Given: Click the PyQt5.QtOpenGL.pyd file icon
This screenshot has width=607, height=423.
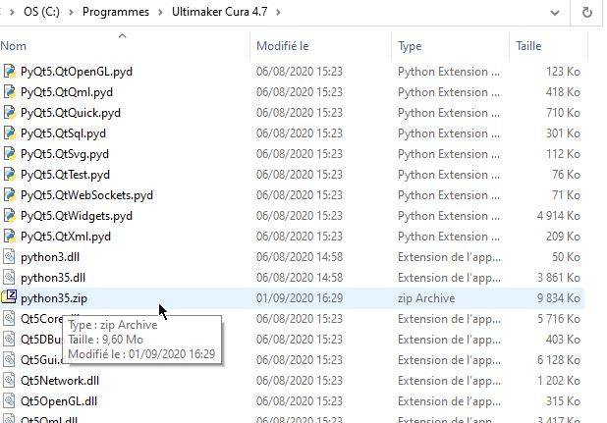Looking at the screenshot, I should 9,72.
